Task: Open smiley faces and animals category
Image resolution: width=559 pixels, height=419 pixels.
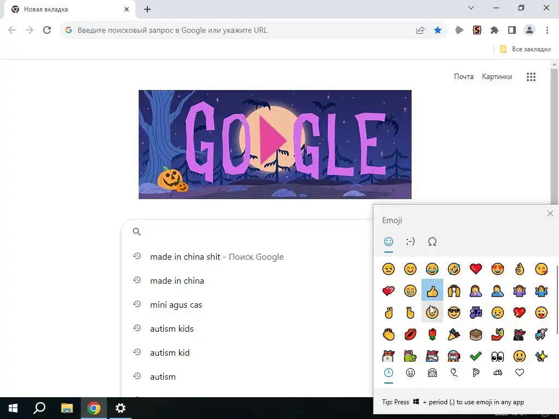Action: point(411,373)
